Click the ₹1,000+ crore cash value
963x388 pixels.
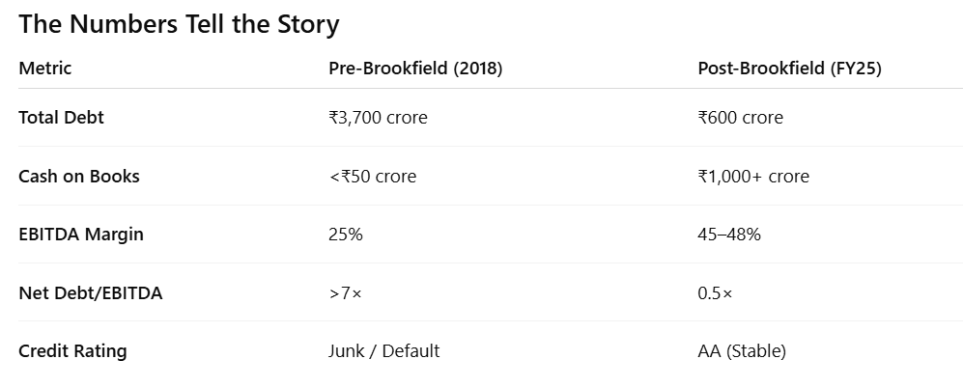click(753, 176)
